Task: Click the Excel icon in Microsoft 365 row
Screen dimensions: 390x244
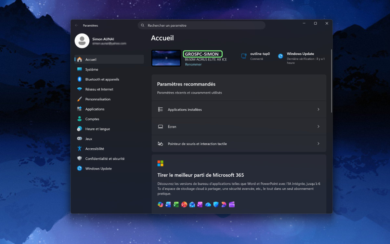Action: click(x=176, y=204)
